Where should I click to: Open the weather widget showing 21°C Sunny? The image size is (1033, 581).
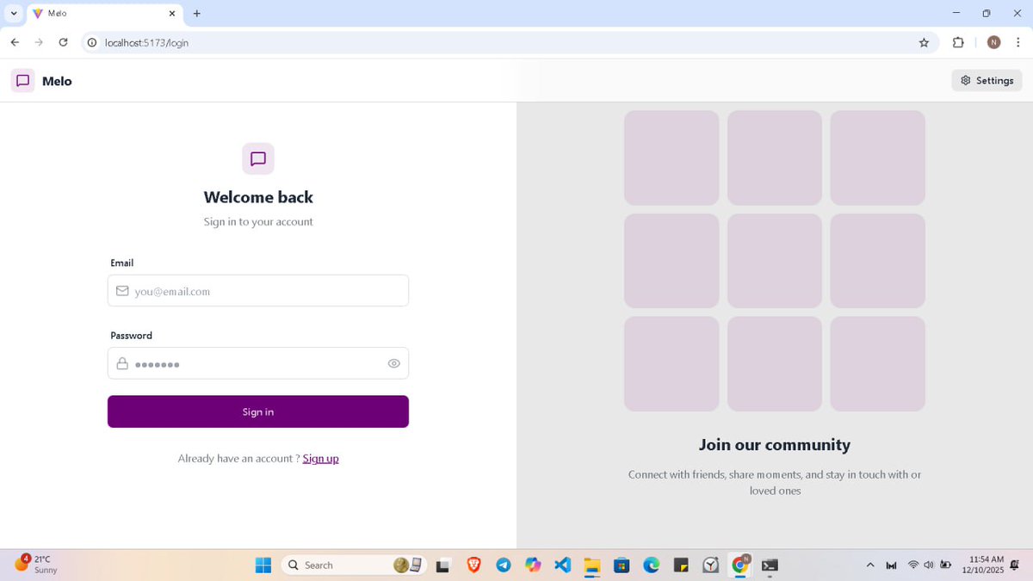36,565
